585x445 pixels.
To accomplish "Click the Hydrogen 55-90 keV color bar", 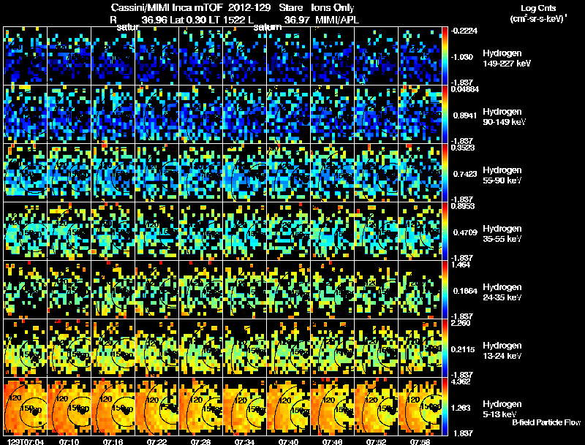I will click(445, 172).
